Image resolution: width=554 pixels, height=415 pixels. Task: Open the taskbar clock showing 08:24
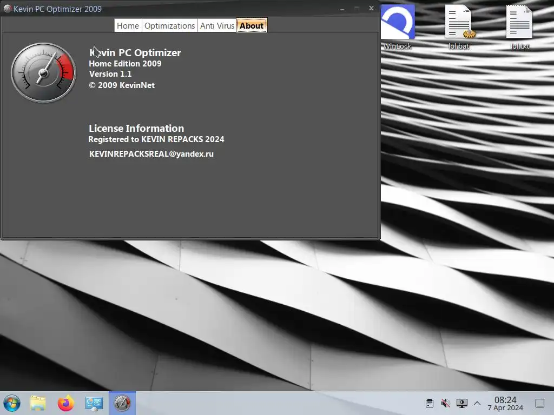(505, 403)
